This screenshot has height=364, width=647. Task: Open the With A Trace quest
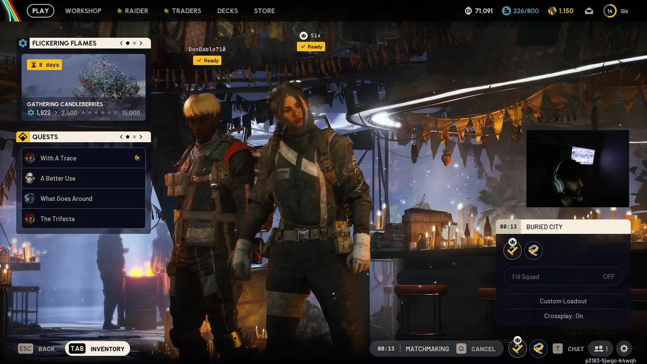(x=83, y=158)
